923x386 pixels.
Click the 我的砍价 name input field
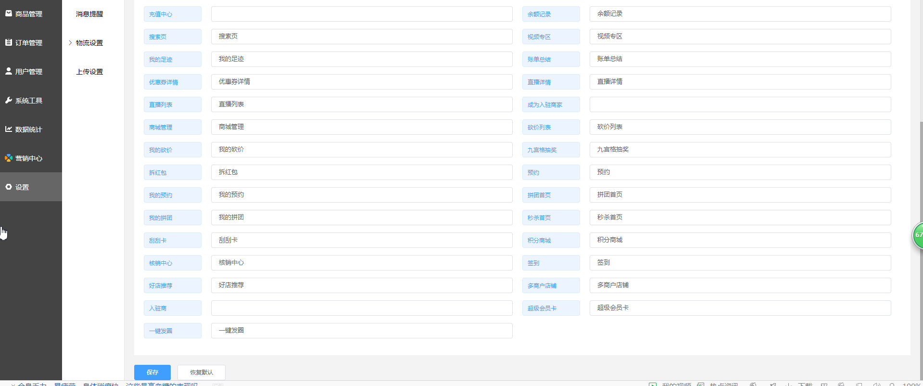pyautogui.click(x=362, y=150)
